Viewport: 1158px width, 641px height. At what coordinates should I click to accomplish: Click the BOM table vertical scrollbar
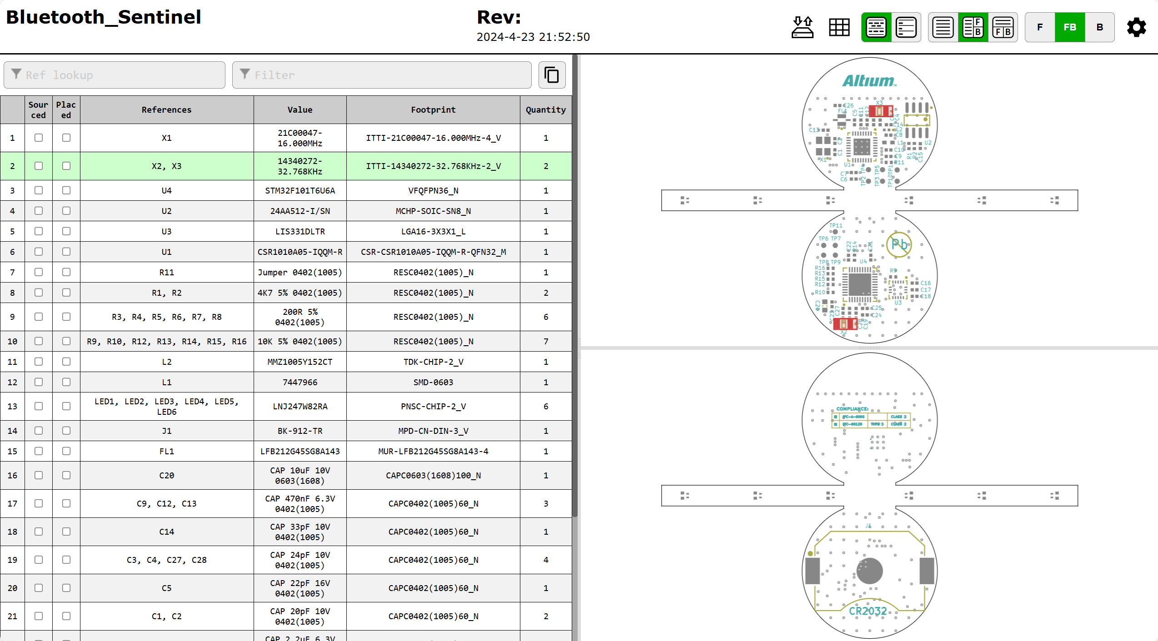click(x=575, y=286)
